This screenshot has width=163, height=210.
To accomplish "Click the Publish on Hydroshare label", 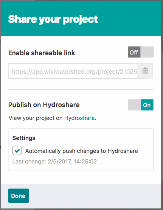I will (44, 105).
